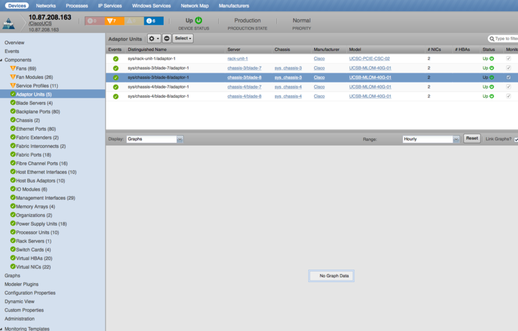This screenshot has width=518, height=331.
Task: Click the green power icon next to Up device status
Action: point(199,20)
